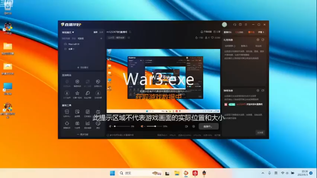Open the 常规模式 mode dropdown
317x178 pixels.
68,32
